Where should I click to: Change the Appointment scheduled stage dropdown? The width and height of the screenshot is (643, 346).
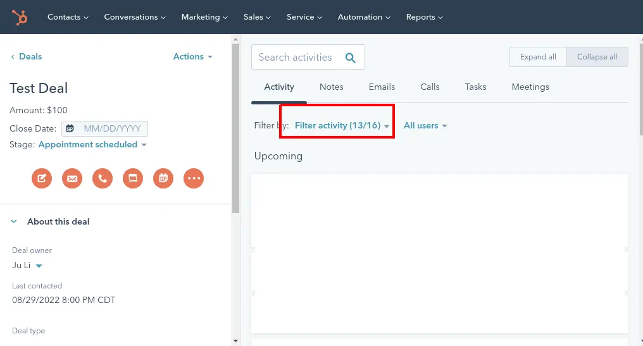point(92,144)
